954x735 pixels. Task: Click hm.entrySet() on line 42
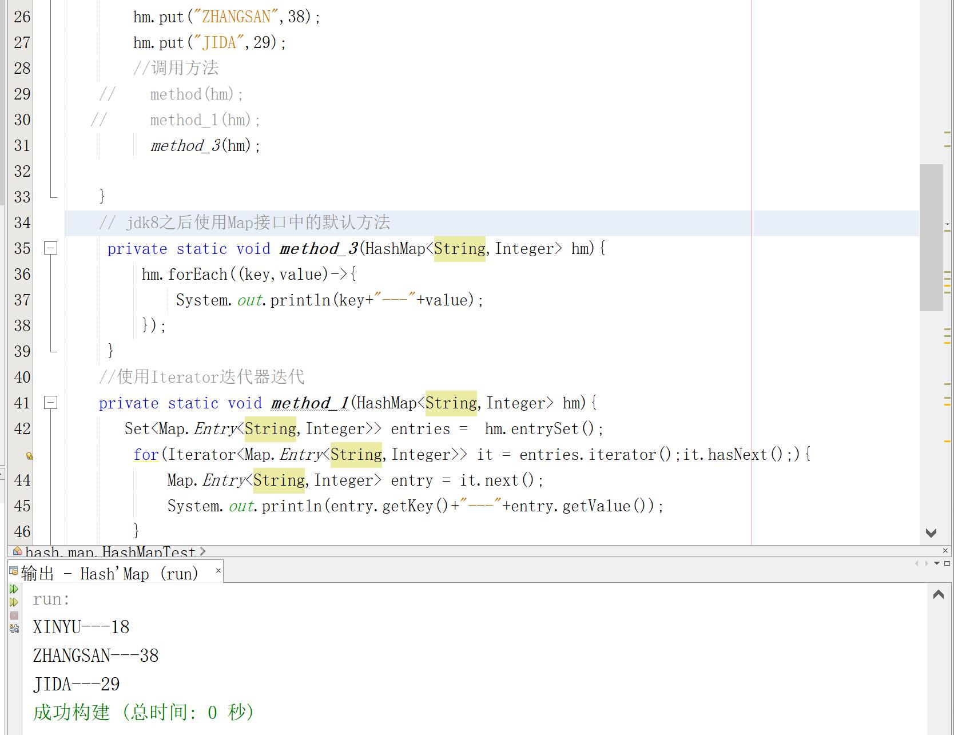540,429
